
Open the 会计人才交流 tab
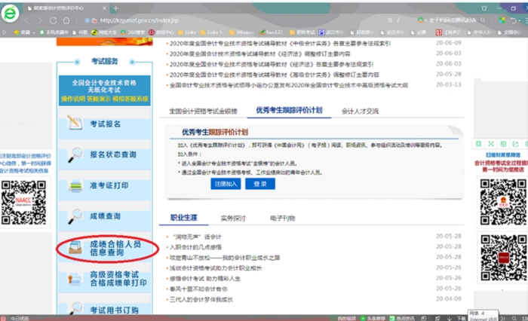pos(360,111)
